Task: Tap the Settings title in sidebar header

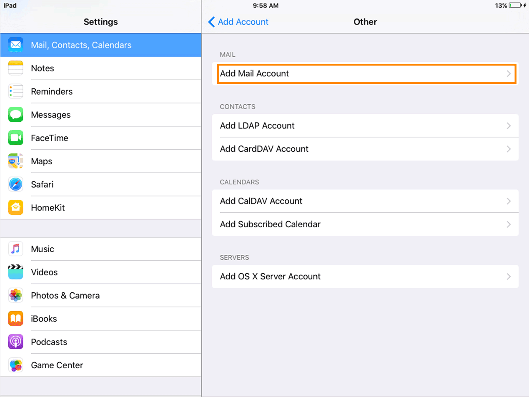Action: (x=101, y=22)
